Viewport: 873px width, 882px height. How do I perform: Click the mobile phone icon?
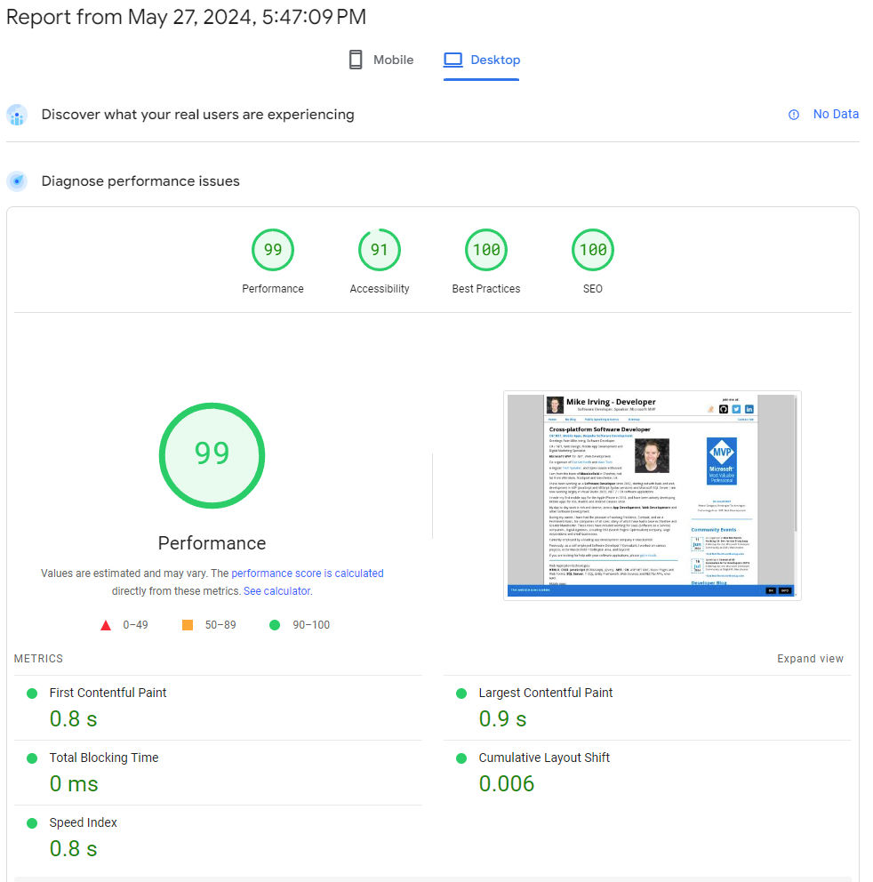tap(356, 60)
